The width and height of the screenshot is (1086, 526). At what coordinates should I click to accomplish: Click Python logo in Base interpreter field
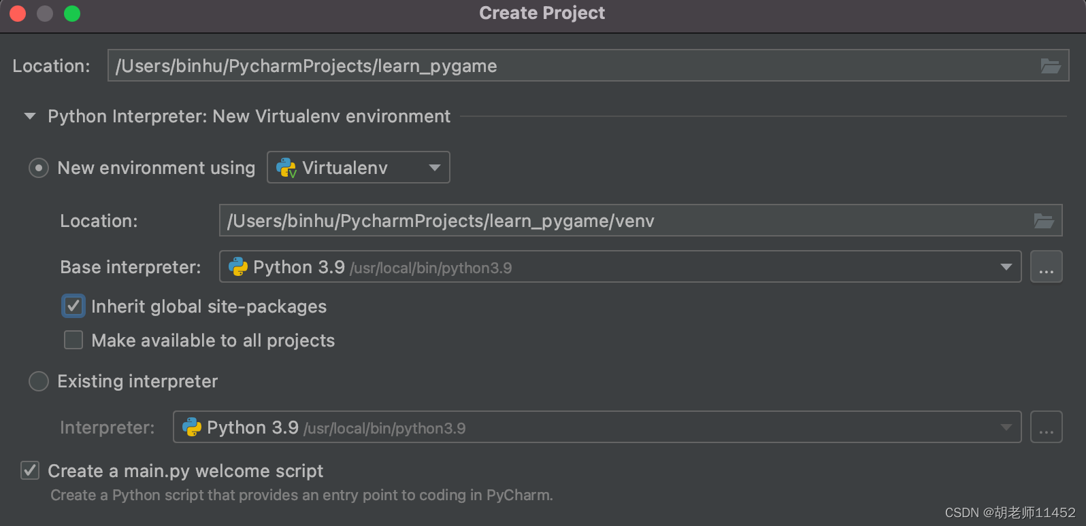coord(238,267)
